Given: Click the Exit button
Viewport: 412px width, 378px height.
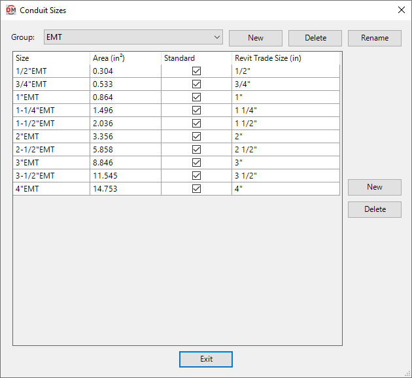Looking at the screenshot, I should pos(206,359).
